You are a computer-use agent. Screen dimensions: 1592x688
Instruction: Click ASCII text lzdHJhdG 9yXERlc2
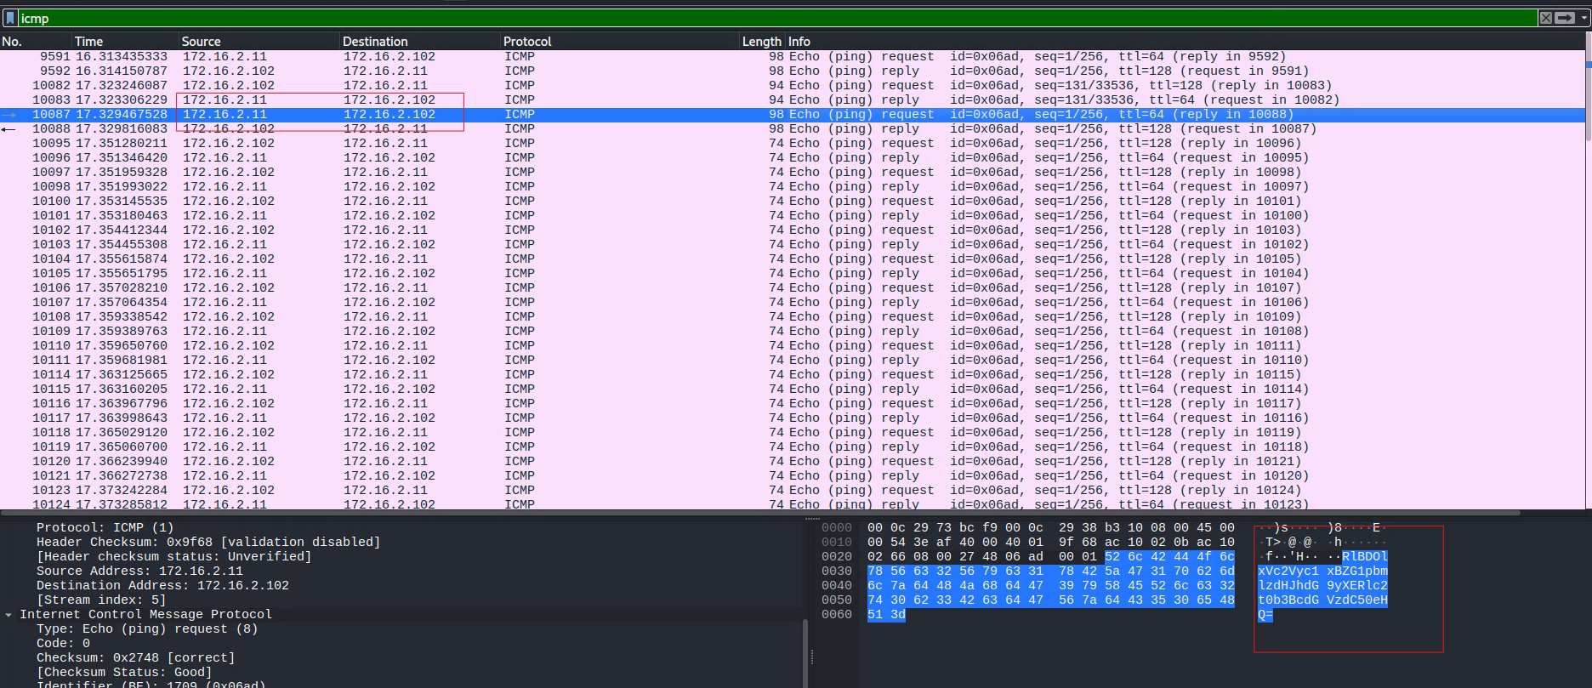point(1322,585)
